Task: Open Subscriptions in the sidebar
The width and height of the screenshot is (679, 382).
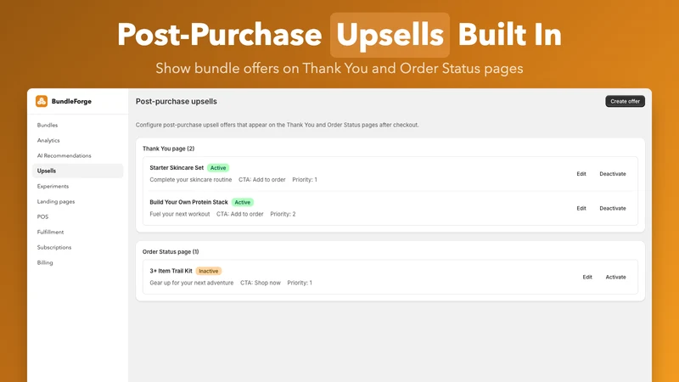Action: [x=54, y=247]
